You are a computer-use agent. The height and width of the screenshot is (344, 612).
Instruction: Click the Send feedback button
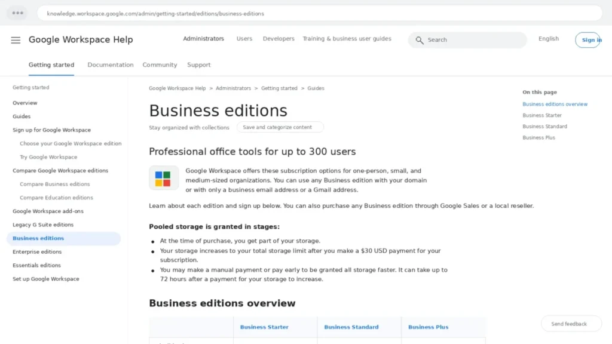pos(571,324)
